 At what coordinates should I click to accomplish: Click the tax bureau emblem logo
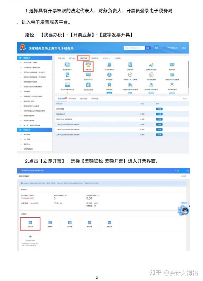(22, 48)
